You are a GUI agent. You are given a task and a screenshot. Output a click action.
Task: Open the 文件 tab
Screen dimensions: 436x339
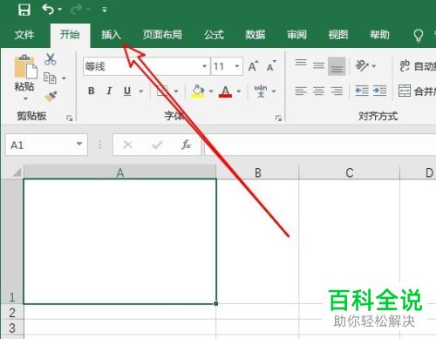pyautogui.click(x=24, y=35)
